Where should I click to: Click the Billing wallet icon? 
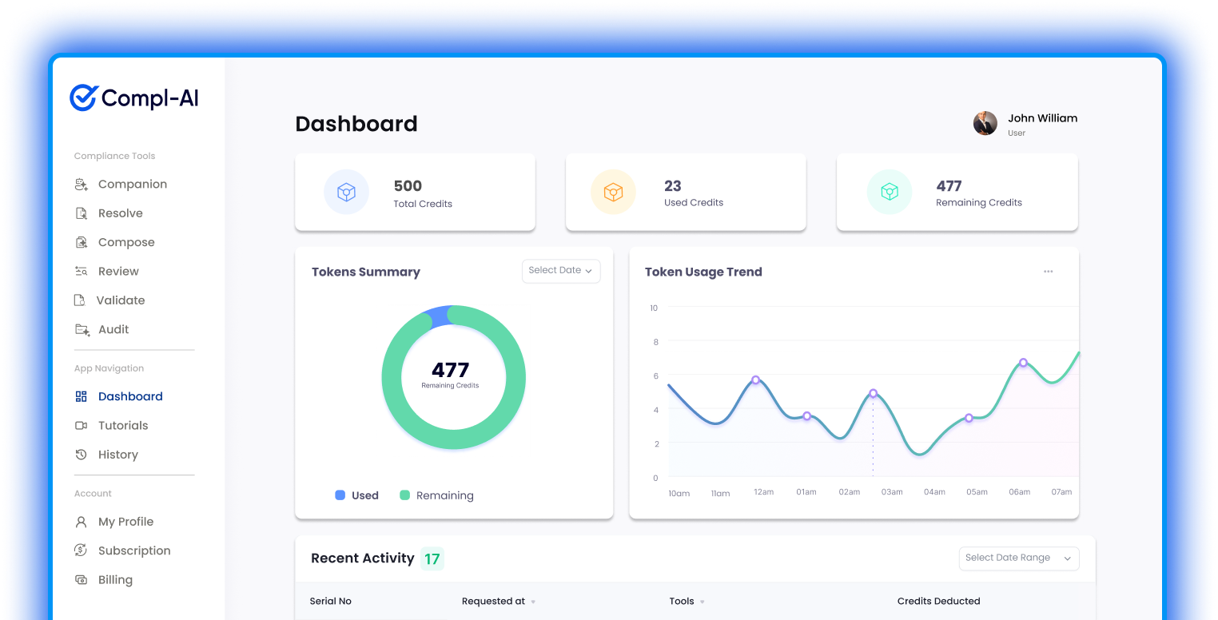tap(81, 580)
